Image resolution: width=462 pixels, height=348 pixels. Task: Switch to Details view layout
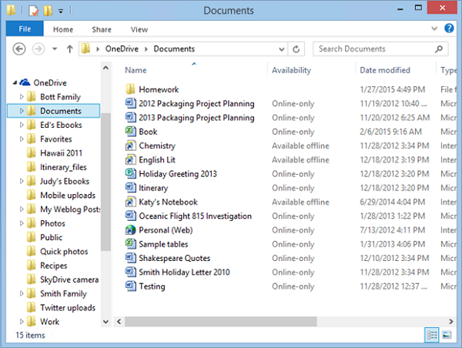coord(432,335)
